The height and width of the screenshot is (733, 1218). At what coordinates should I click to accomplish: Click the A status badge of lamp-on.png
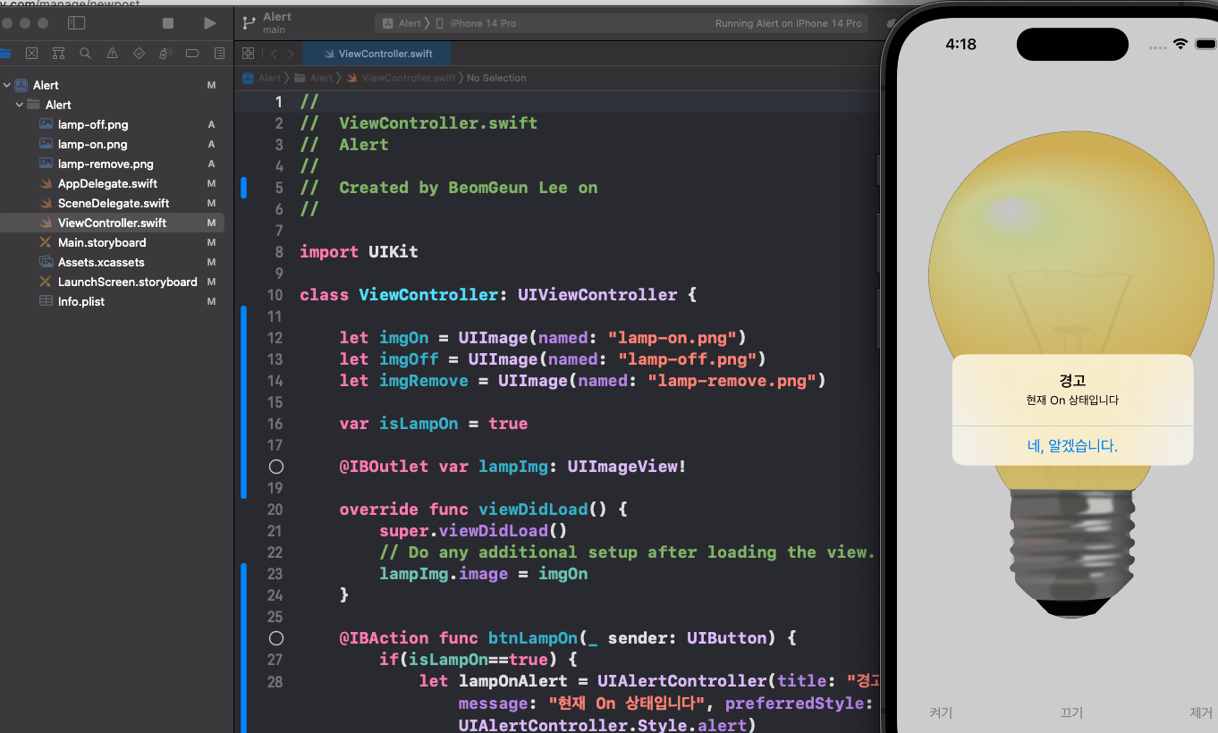(x=211, y=144)
